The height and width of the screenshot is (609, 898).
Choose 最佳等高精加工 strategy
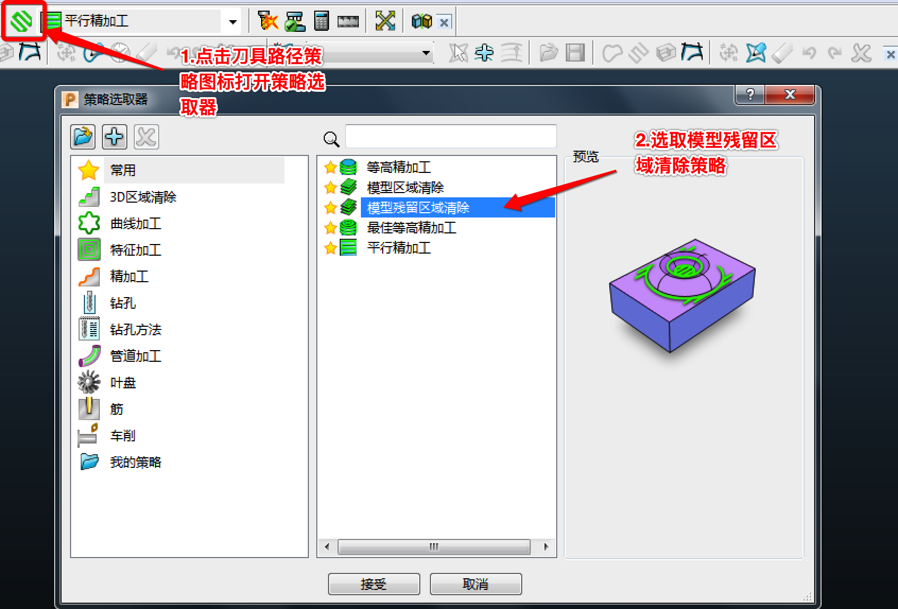point(412,228)
